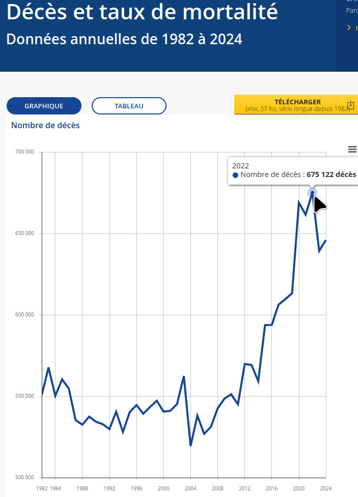Click the highlighted 2022 data point marker
The height and width of the screenshot is (497, 358).
[312, 192]
